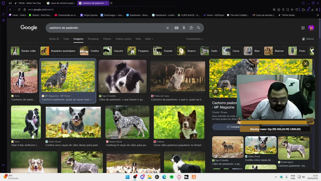The image size is (321, 181).
Task: Bookmark this page with the heart icon
Action: tap(297, 10)
